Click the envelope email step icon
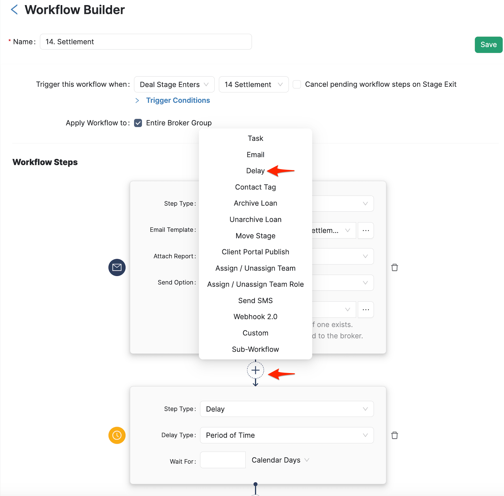504x496 pixels. (117, 268)
